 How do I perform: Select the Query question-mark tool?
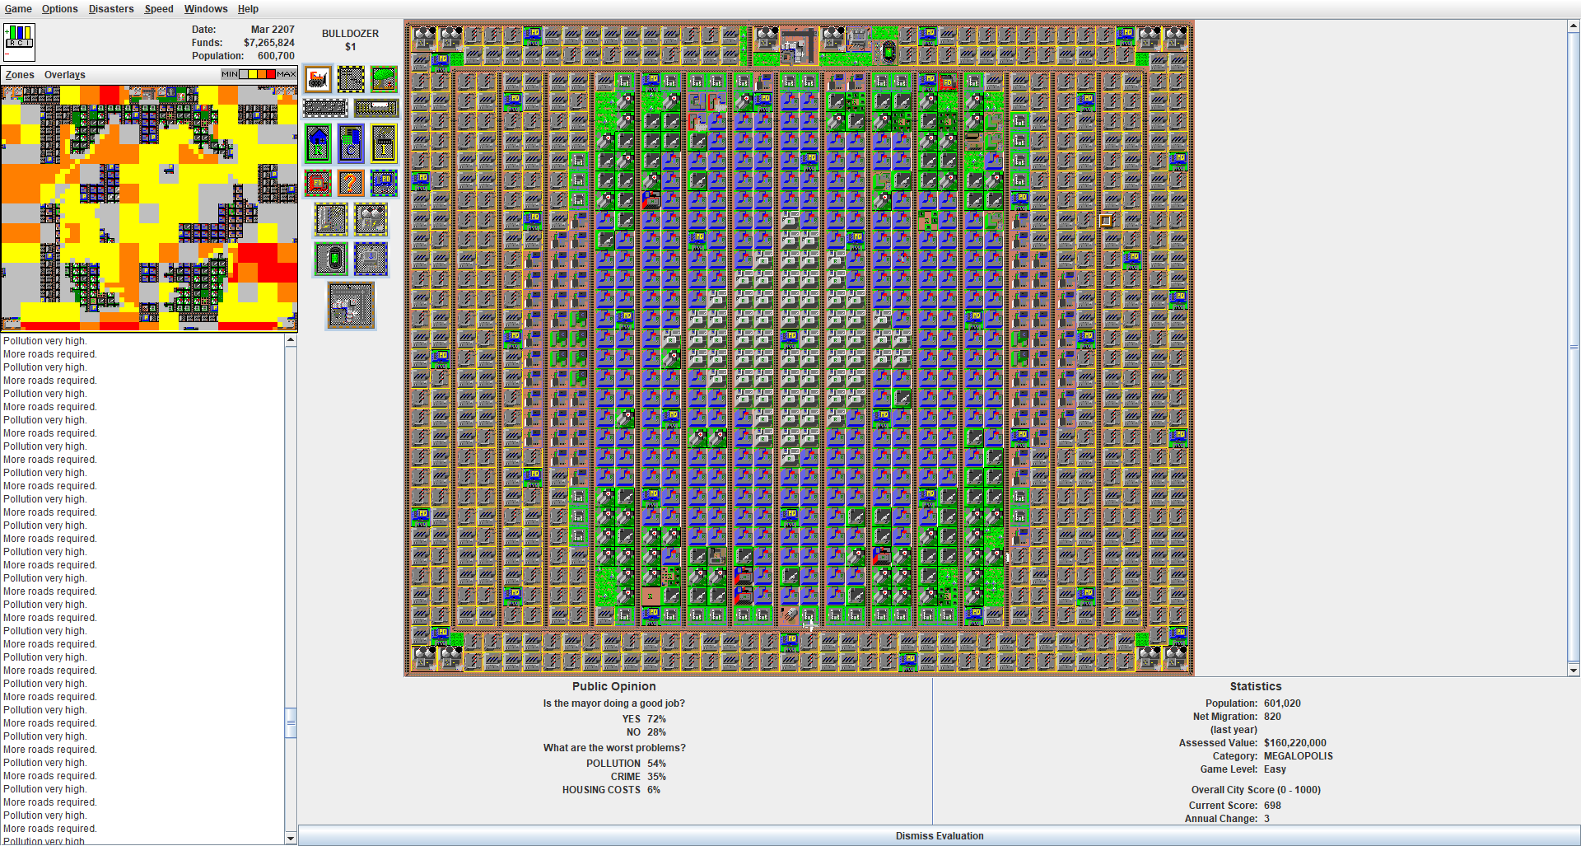351,183
